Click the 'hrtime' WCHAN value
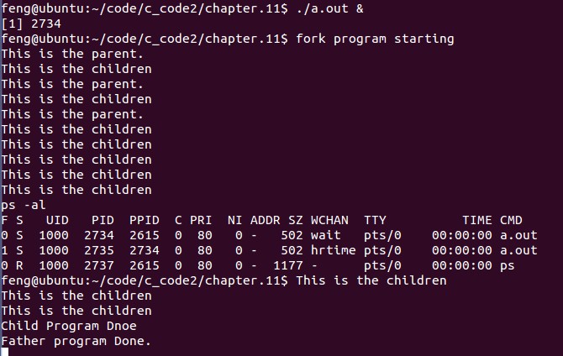This screenshot has width=563, height=356. coord(333,250)
